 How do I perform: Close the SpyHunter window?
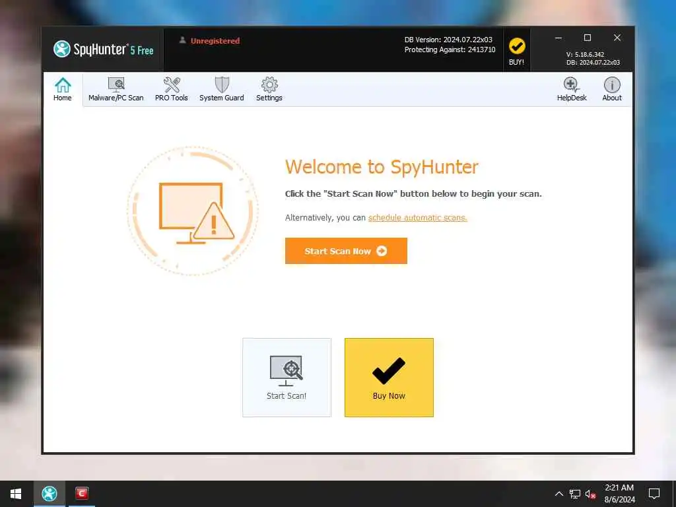[x=617, y=38]
